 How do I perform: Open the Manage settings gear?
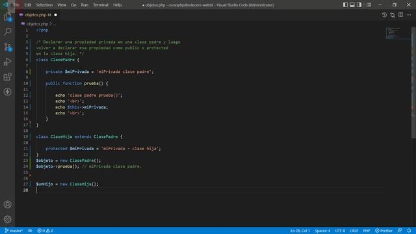[x=7, y=219]
